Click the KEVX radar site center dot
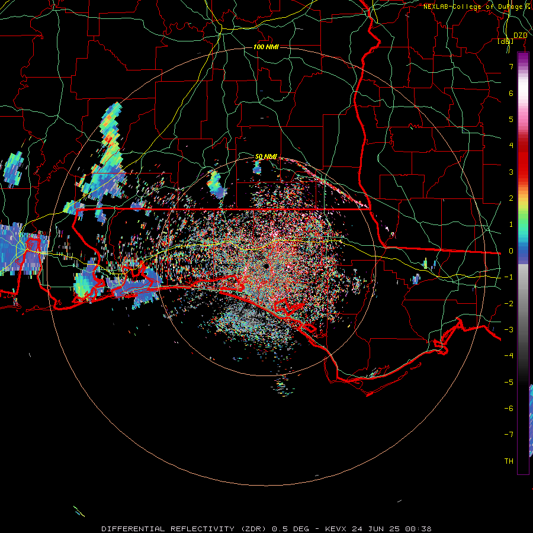The width and height of the screenshot is (533, 533). point(266,266)
